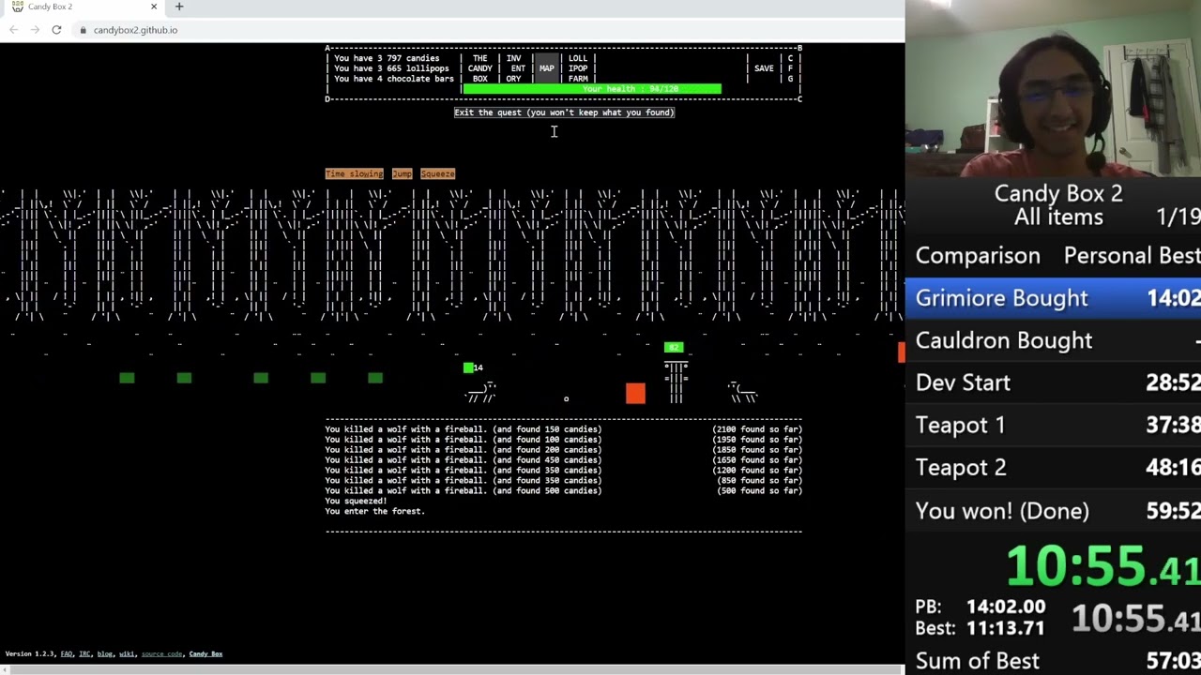Click the 'Candy Box 2 All items' title
Viewport: 1201px width, 675px height.
click(x=1058, y=205)
